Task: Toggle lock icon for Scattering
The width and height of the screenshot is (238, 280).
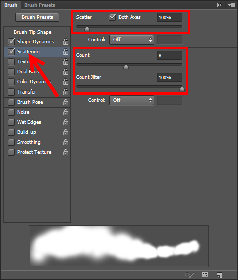Action: click(x=66, y=52)
